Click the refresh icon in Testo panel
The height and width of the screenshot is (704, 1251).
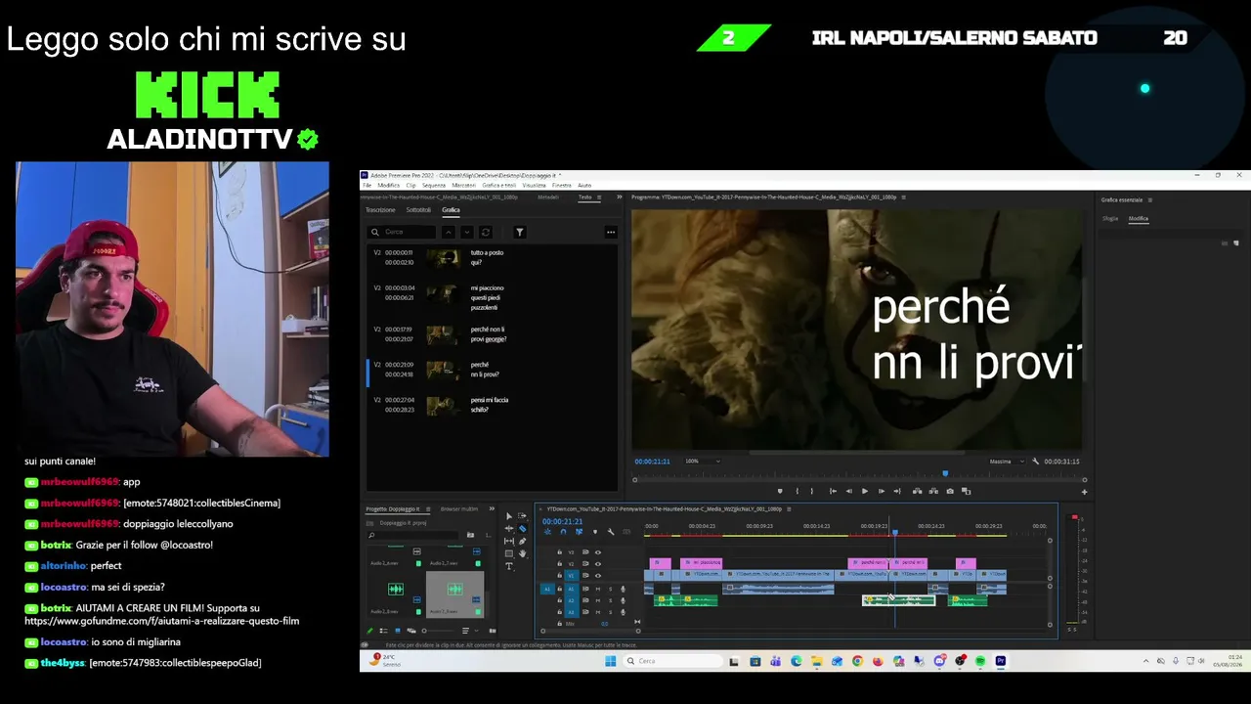point(486,232)
